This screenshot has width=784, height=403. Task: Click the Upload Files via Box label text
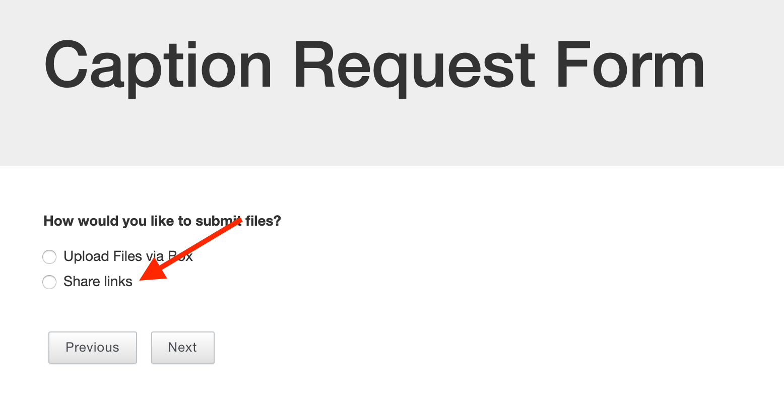tap(127, 256)
